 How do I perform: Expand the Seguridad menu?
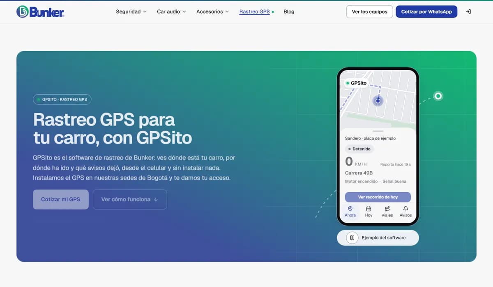131,11
